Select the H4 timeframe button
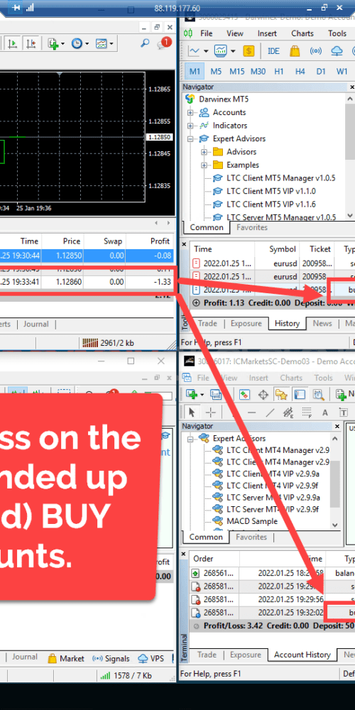This screenshot has width=355, height=710. point(300,72)
